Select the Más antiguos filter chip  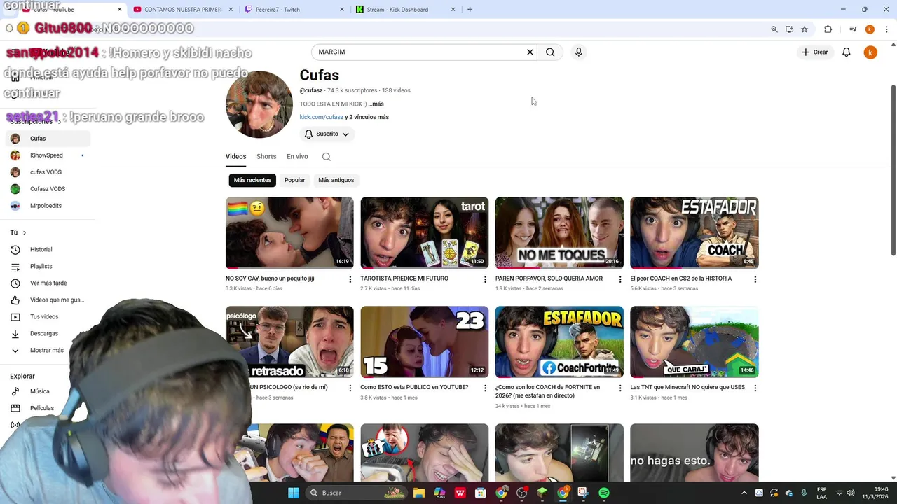tap(336, 180)
